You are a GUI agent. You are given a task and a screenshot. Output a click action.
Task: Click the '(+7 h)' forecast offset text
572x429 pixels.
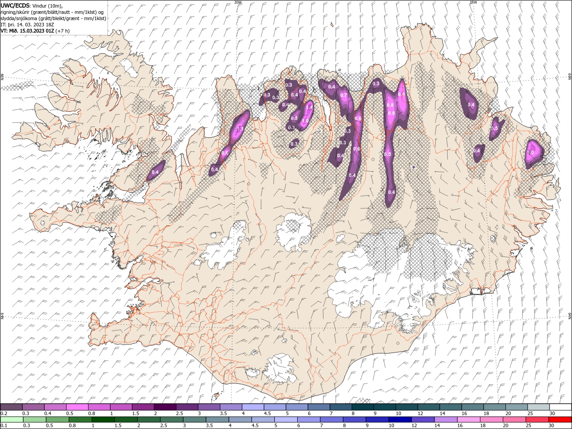(x=63, y=31)
